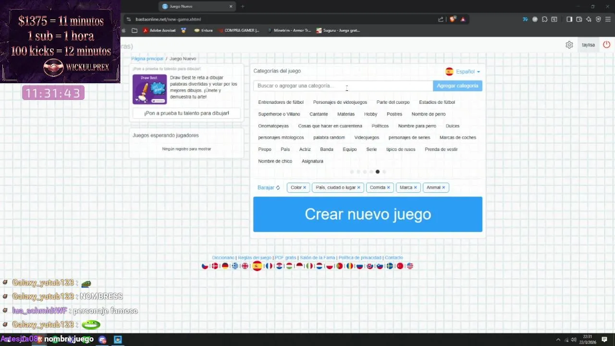The image size is (615, 346).
Task: Open the Español language dropdown
Action: click(x=463, y=72)
